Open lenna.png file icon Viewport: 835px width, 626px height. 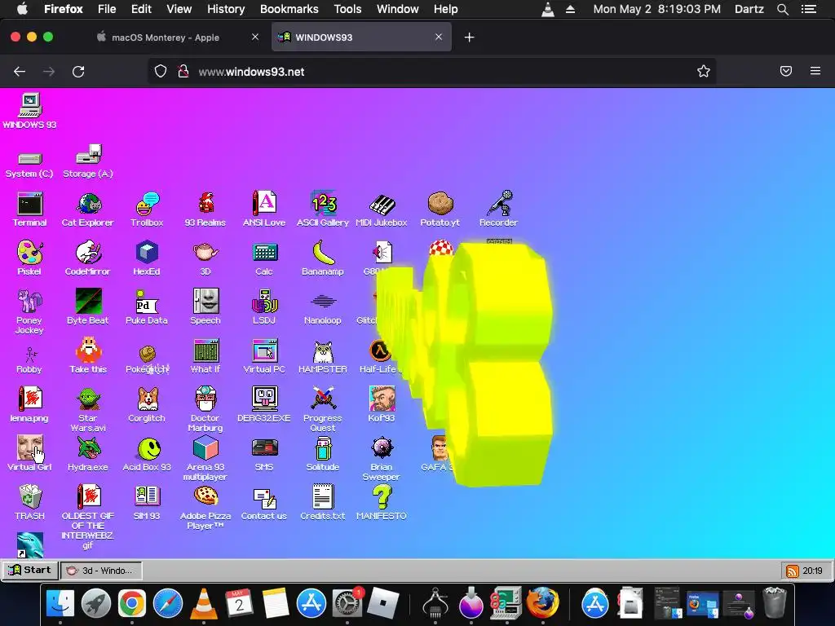29,405
